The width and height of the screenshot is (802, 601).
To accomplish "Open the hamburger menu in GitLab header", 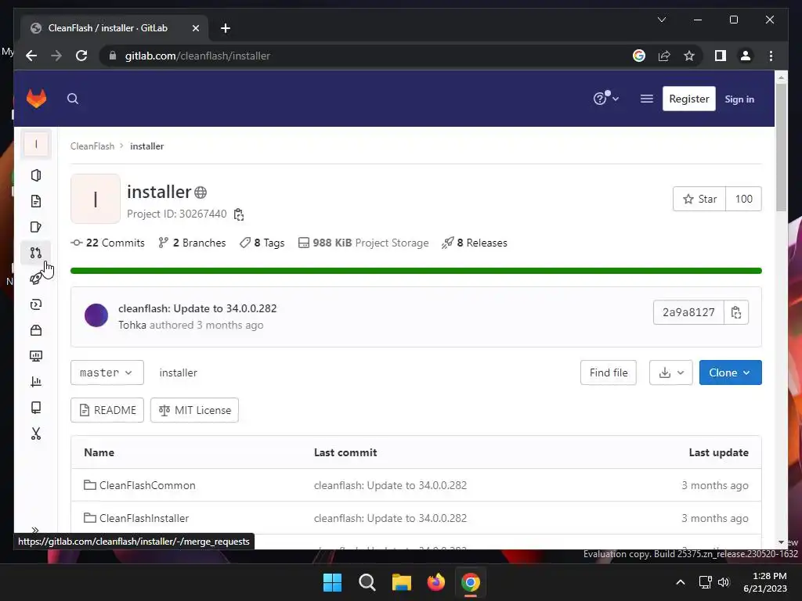I will click(646, 99).
